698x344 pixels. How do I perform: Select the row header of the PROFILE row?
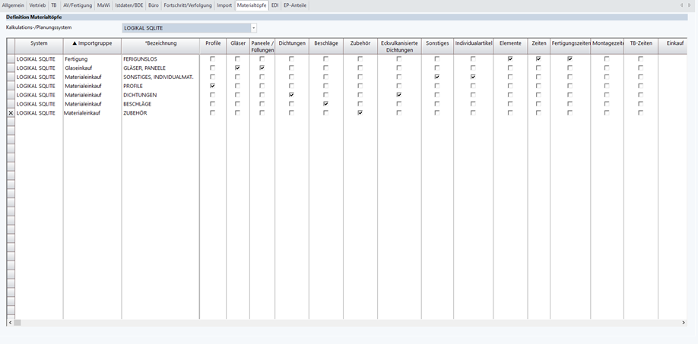11,86
